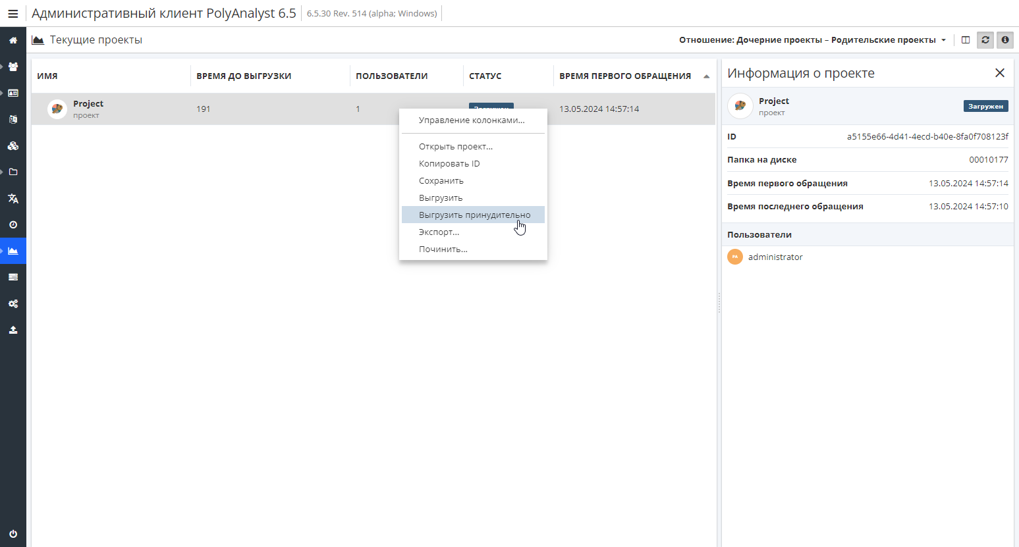Toggle the split columns layout icon
The width and height of the screenshot is (1019, 547).
pyautogui.click(x=966, y=39)
